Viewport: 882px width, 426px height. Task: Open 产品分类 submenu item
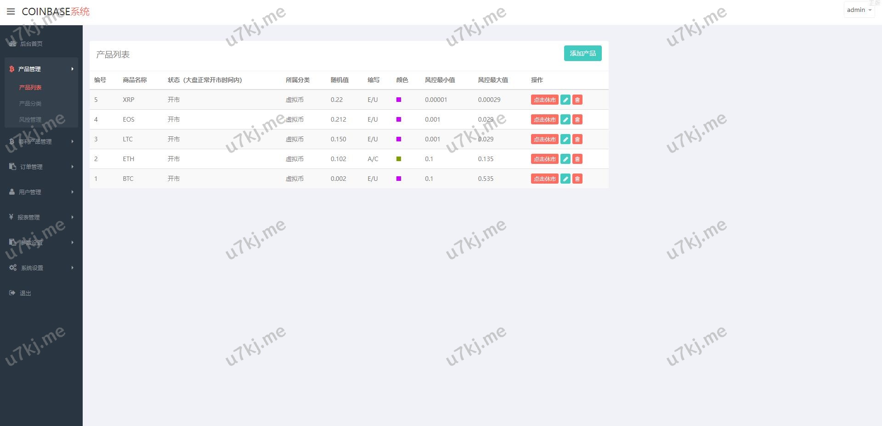click(x=30, y=103)
